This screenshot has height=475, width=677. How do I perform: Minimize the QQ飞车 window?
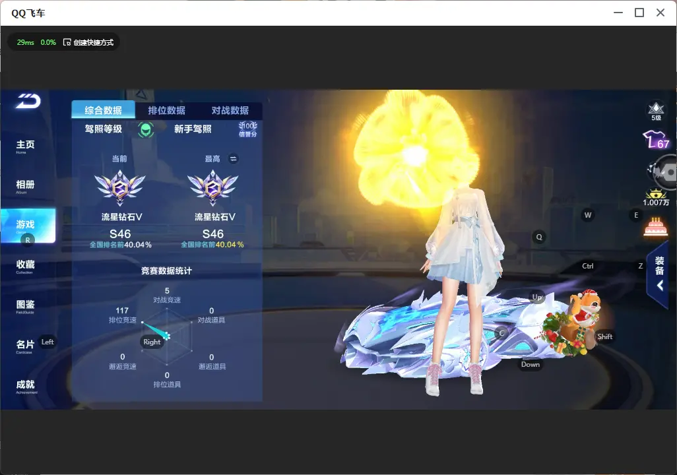pyautogui.click(x=618, y=13)
